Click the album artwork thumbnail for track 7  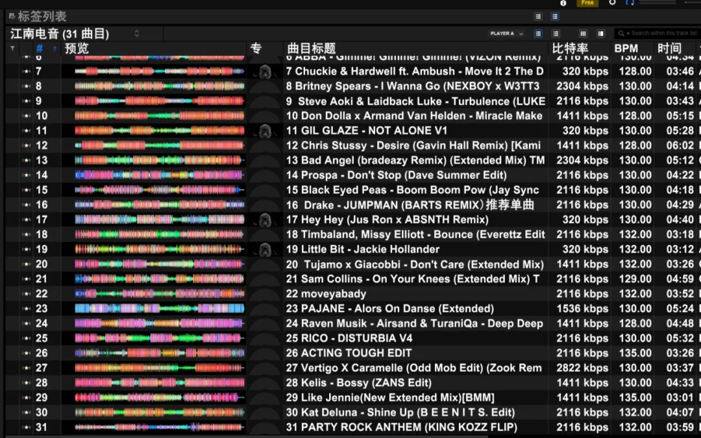[x=265, y=71]
